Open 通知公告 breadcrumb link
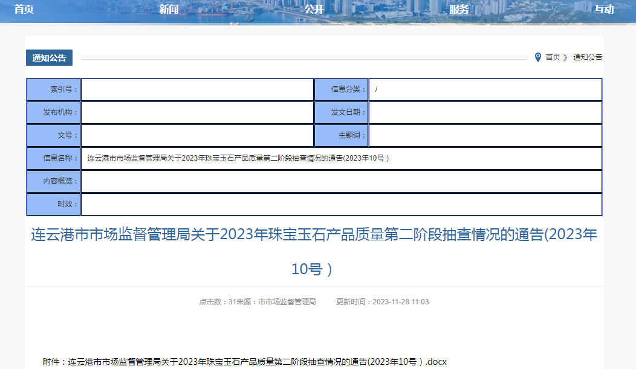This screenshot has width=636, height=369. (587, 57)
